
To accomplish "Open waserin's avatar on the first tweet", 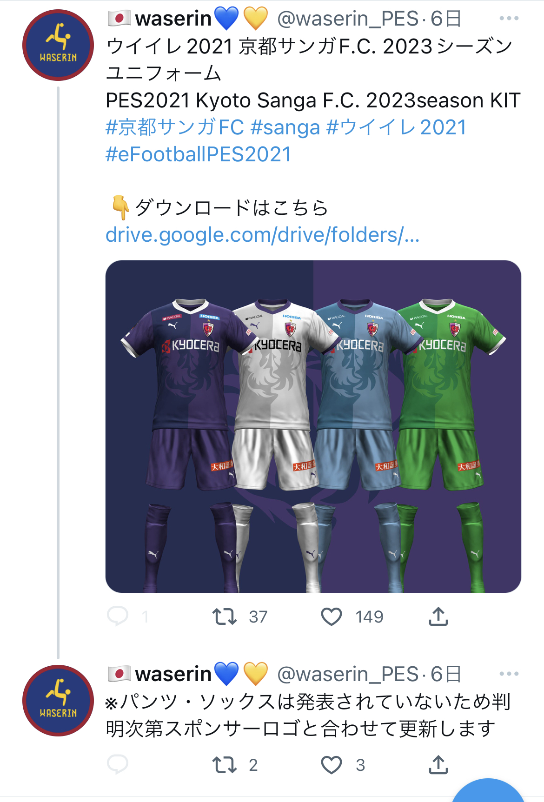I will tap(58, 45).
